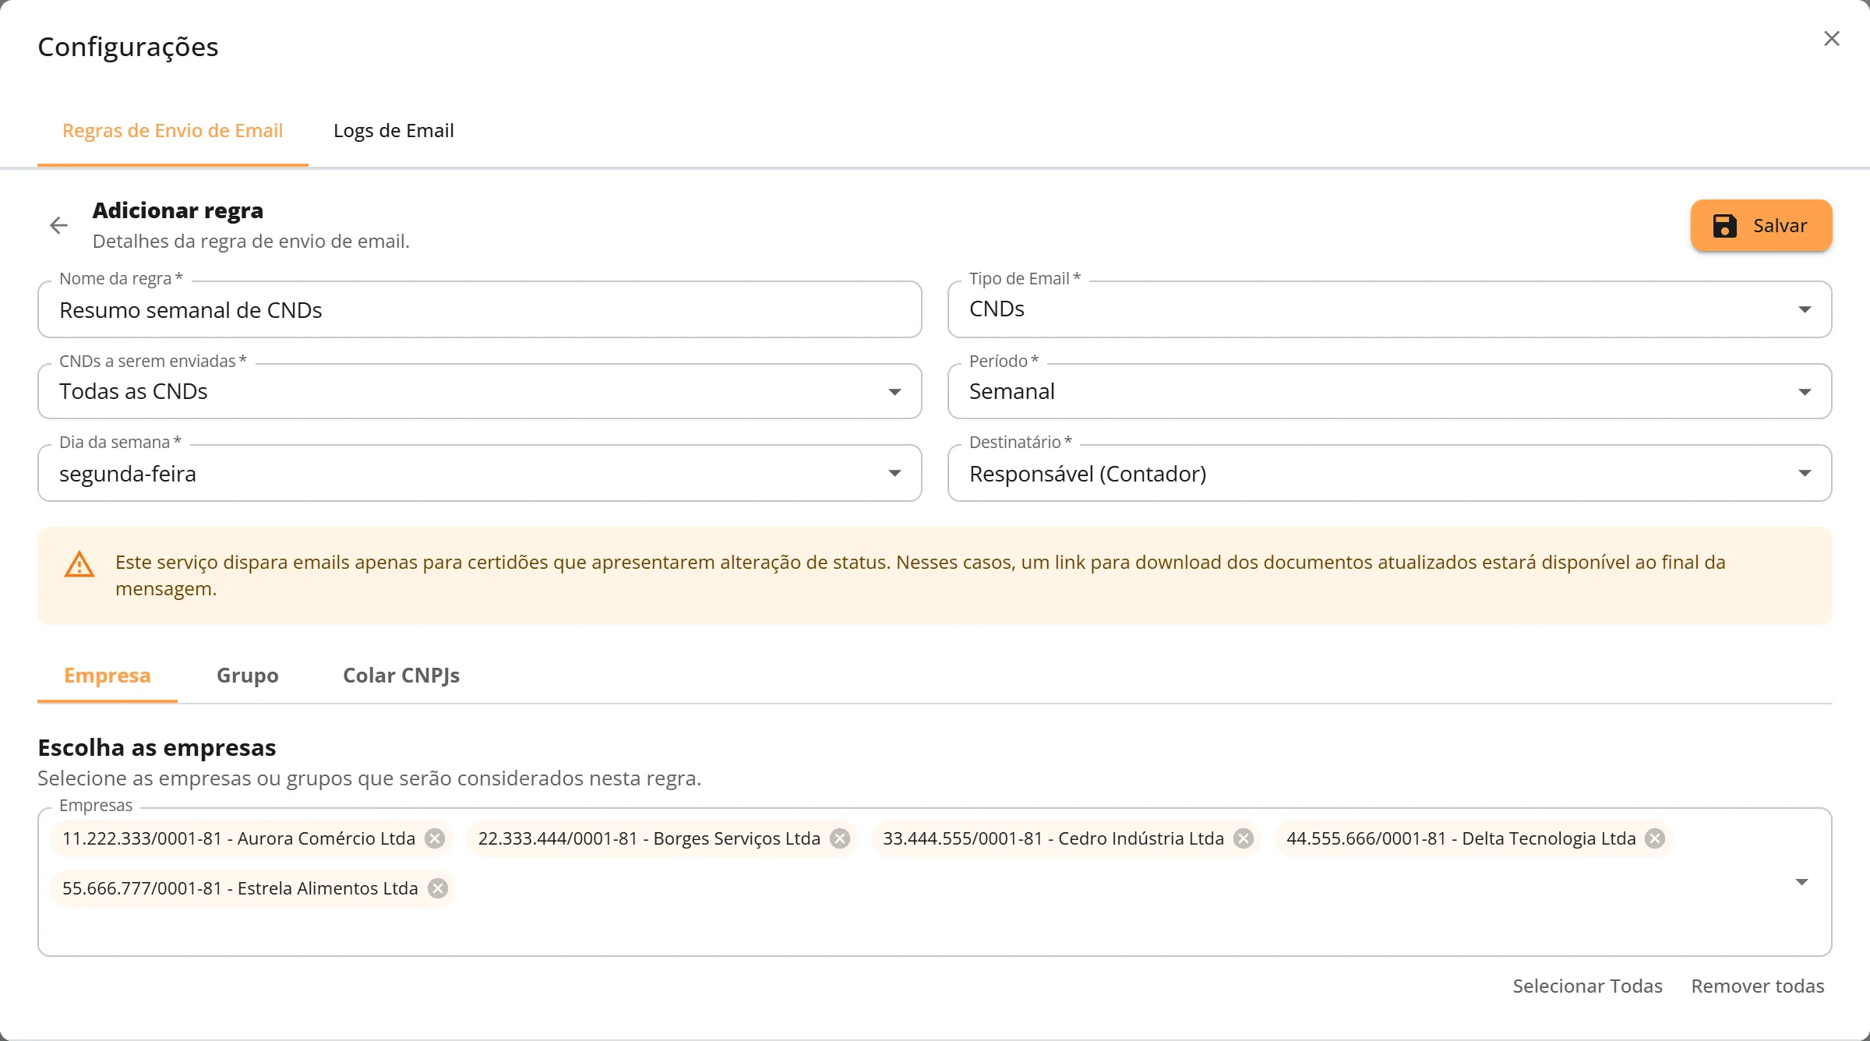Image resolution: width=1870 pixels, height=1041 pixels.
Task: Select the Empresa tab
Action: coord(108,676)
